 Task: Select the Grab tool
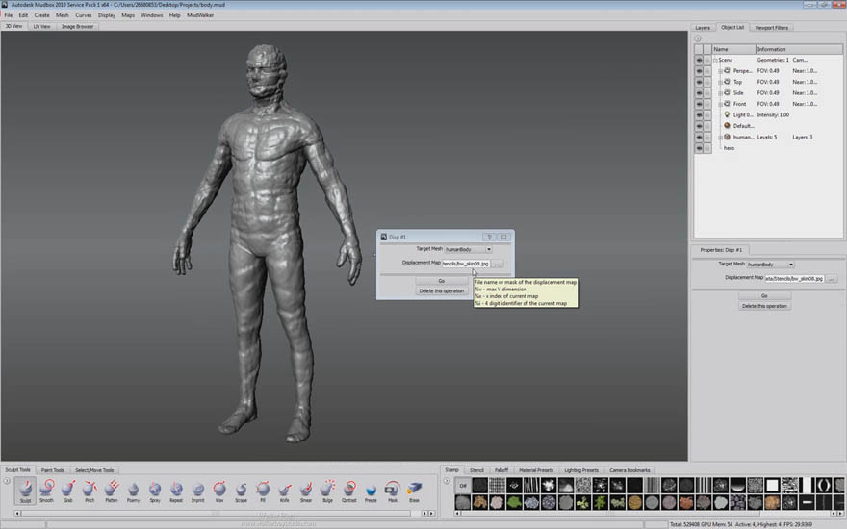pos(68,491)
